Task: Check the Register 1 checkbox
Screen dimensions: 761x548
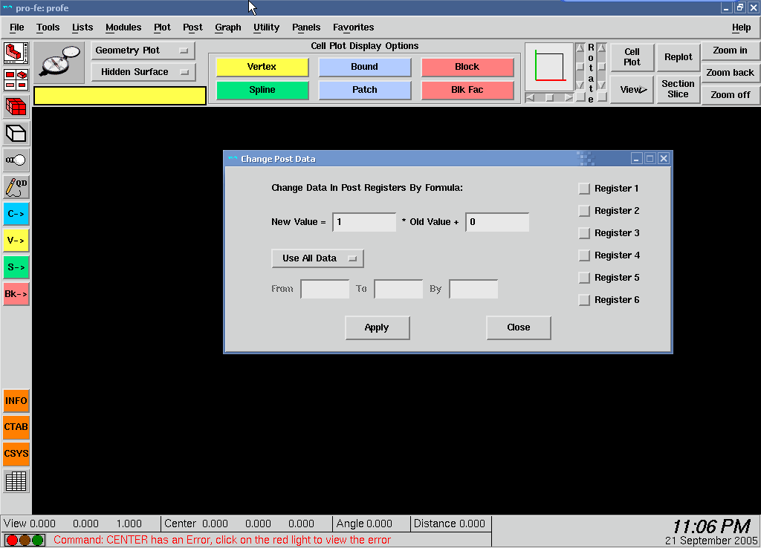Action: click(584, 189)
